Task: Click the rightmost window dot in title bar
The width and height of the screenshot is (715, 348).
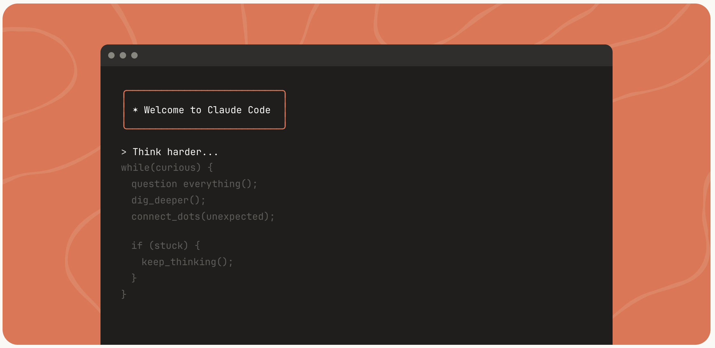Action: pyautogui.click(x=134, y=55)
